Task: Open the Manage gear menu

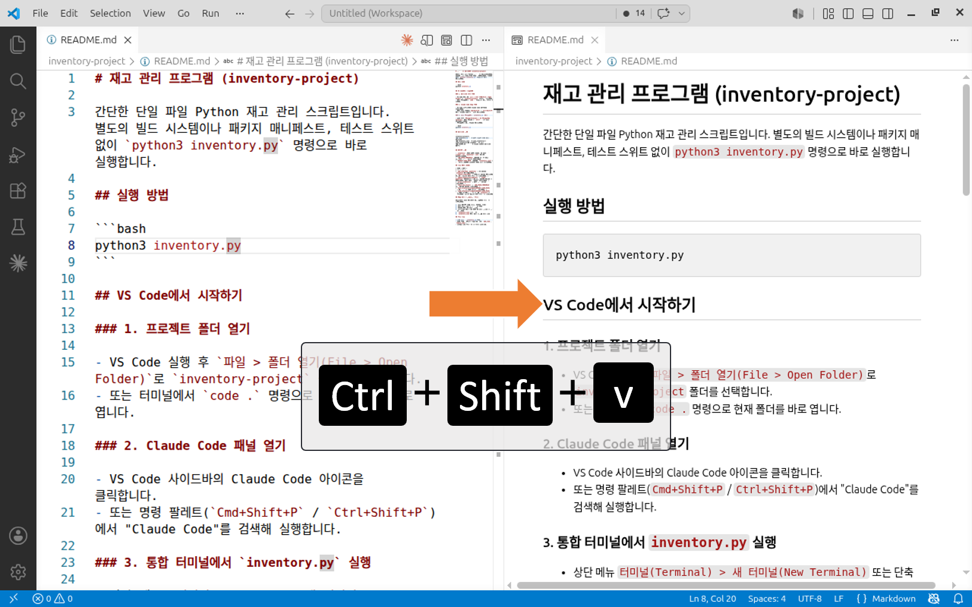Action: click(18, 572)
